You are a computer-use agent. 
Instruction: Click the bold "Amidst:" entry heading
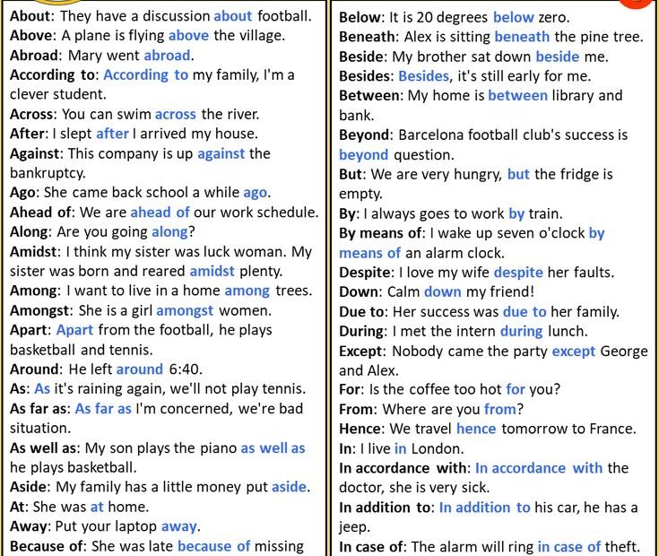click(x=35, y=251)
